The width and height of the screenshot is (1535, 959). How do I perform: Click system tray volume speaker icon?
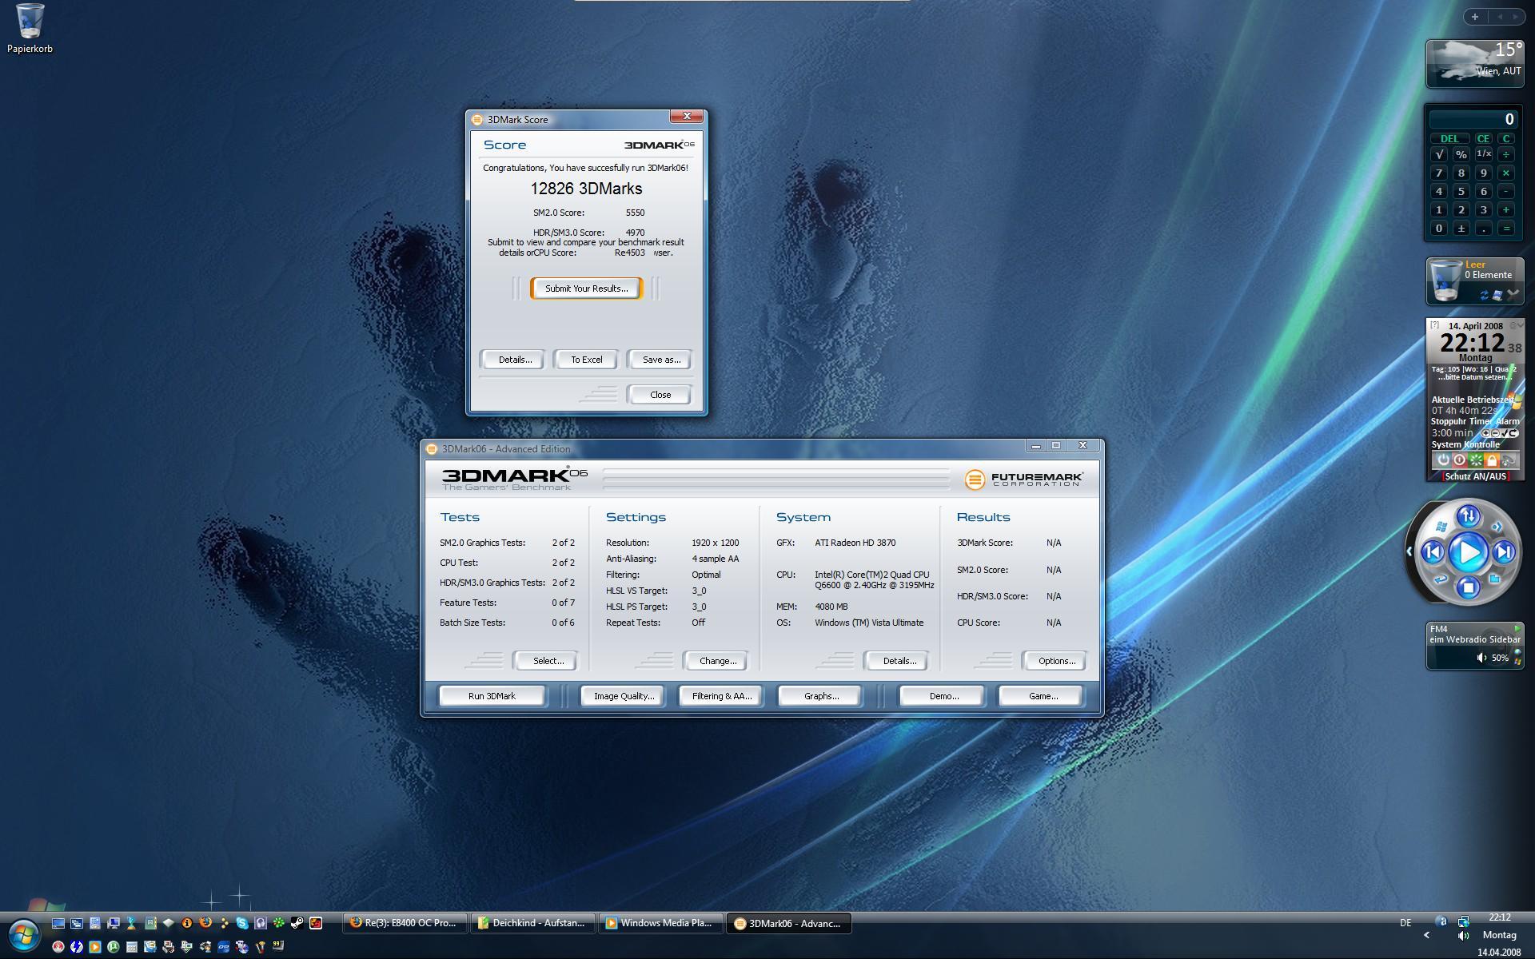pyautogui.click(x=1463, y=936)
